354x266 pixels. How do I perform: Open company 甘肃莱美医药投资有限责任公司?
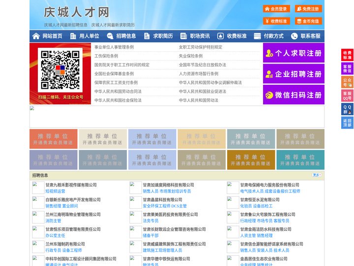[x=171, y=214]
